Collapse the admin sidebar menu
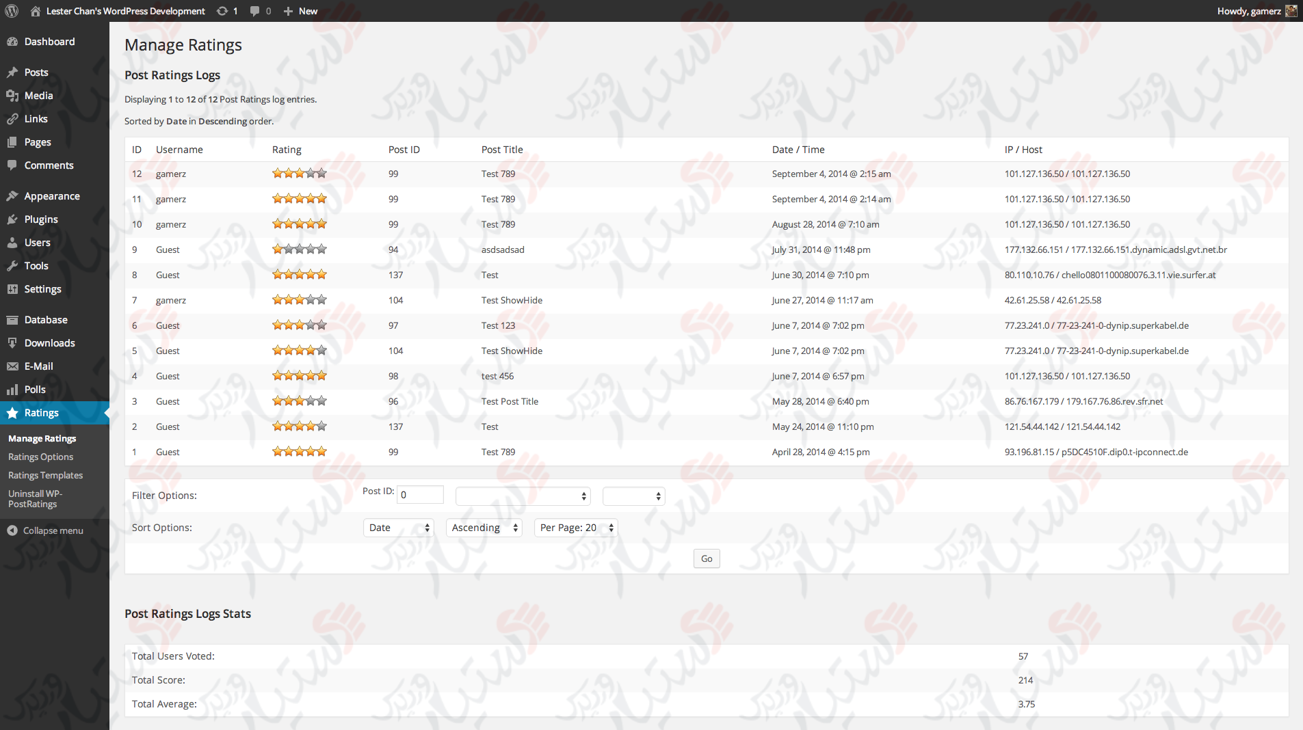The image size is (1303, 730). pos(53,530)
